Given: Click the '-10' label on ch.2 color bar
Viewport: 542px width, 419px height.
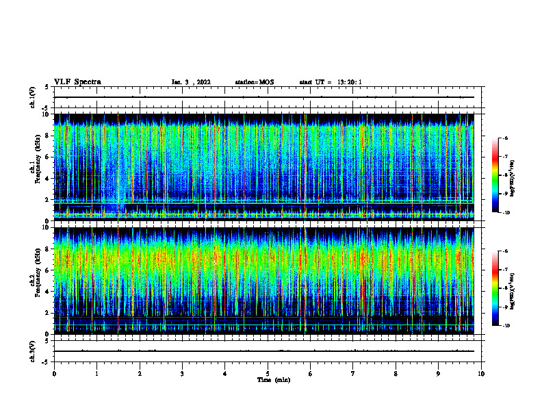Looking at the screenshot, I should (x=506, y=326).
